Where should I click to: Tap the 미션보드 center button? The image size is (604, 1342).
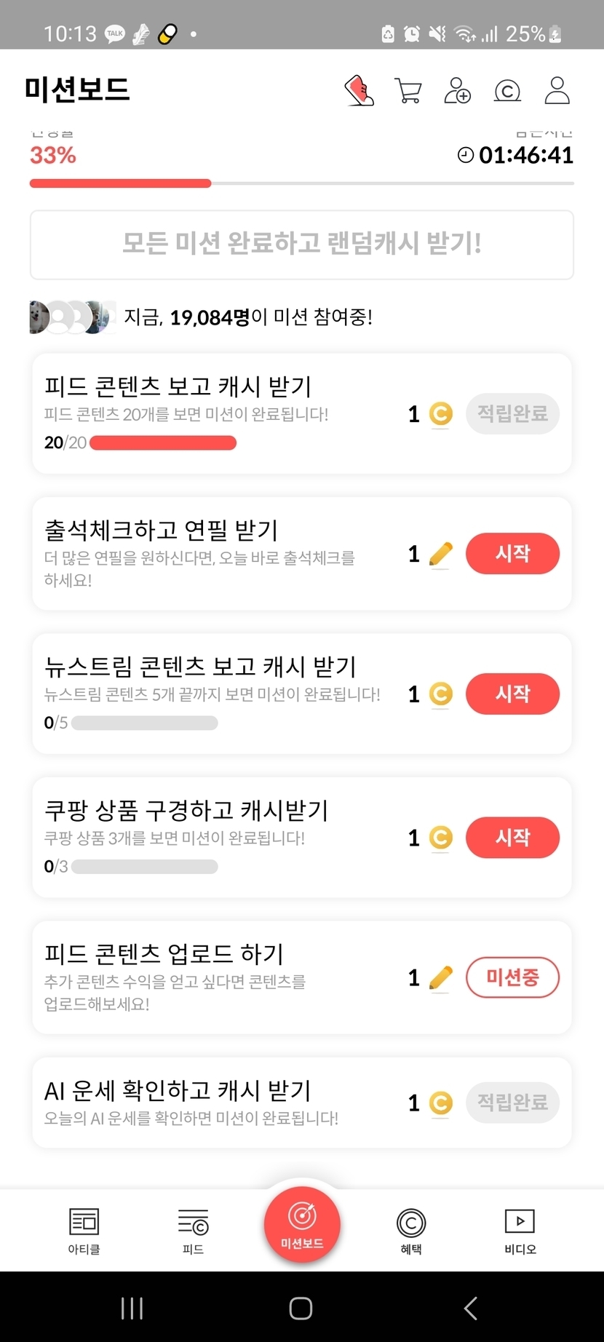point(302,1223)
